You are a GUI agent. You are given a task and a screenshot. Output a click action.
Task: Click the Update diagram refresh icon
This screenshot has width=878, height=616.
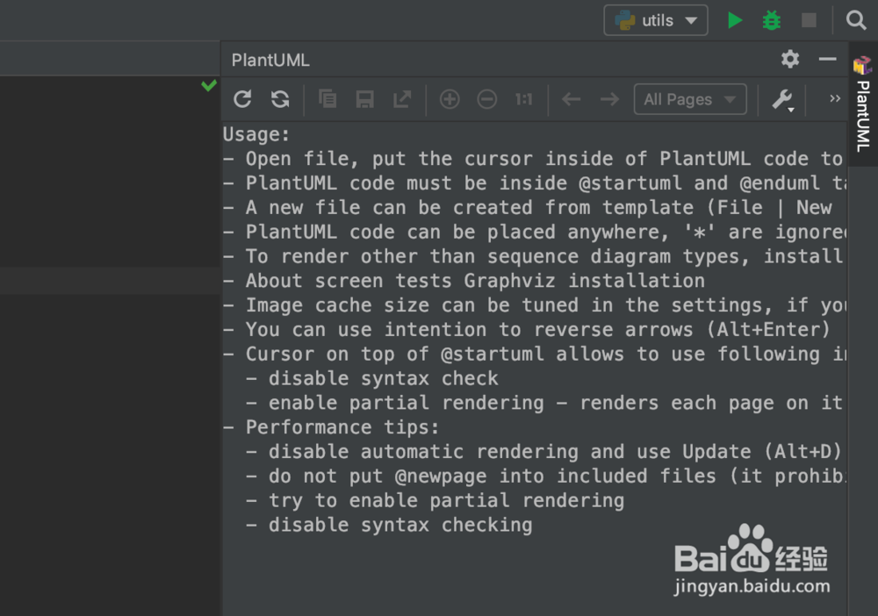click(x=243, y=99)
